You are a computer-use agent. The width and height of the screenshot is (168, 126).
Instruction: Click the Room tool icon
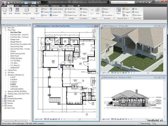coord(118,11)
